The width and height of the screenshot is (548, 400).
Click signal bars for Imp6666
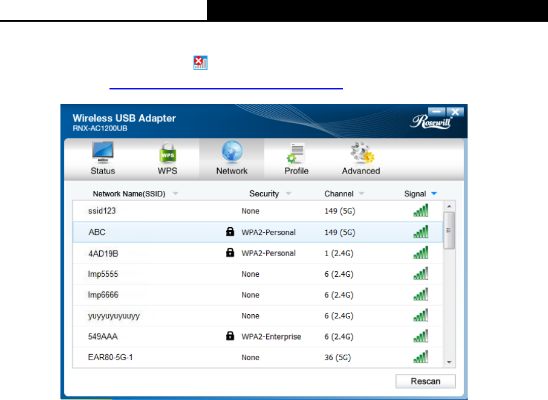[x=421, y=295]
